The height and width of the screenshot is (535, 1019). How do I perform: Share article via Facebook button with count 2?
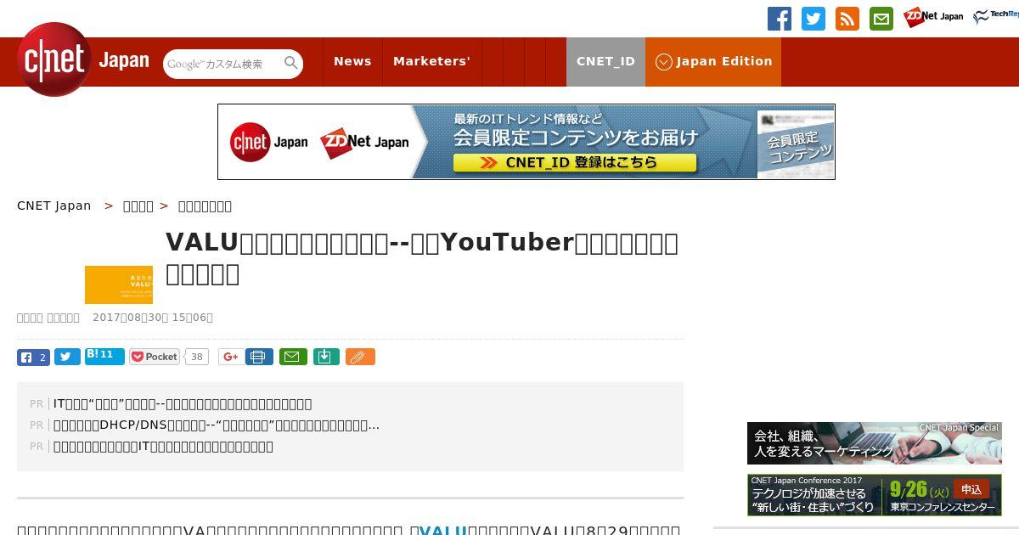pyautogui.click(x=33, y=358)
